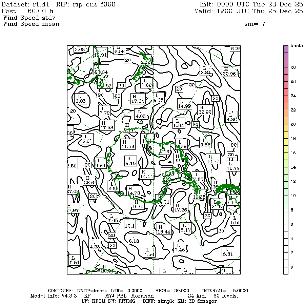This screenshot has width=305, height=305.
Task: Click the 'L 3.05' label
Action: pyautogui.click(x=81, y=99)
